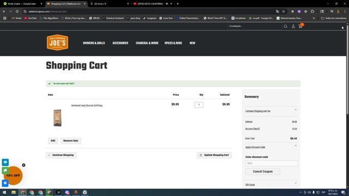Viewport: 349px width, 196px height.
Task: Go back with the browser back arrow
Action: click(4, 11)
